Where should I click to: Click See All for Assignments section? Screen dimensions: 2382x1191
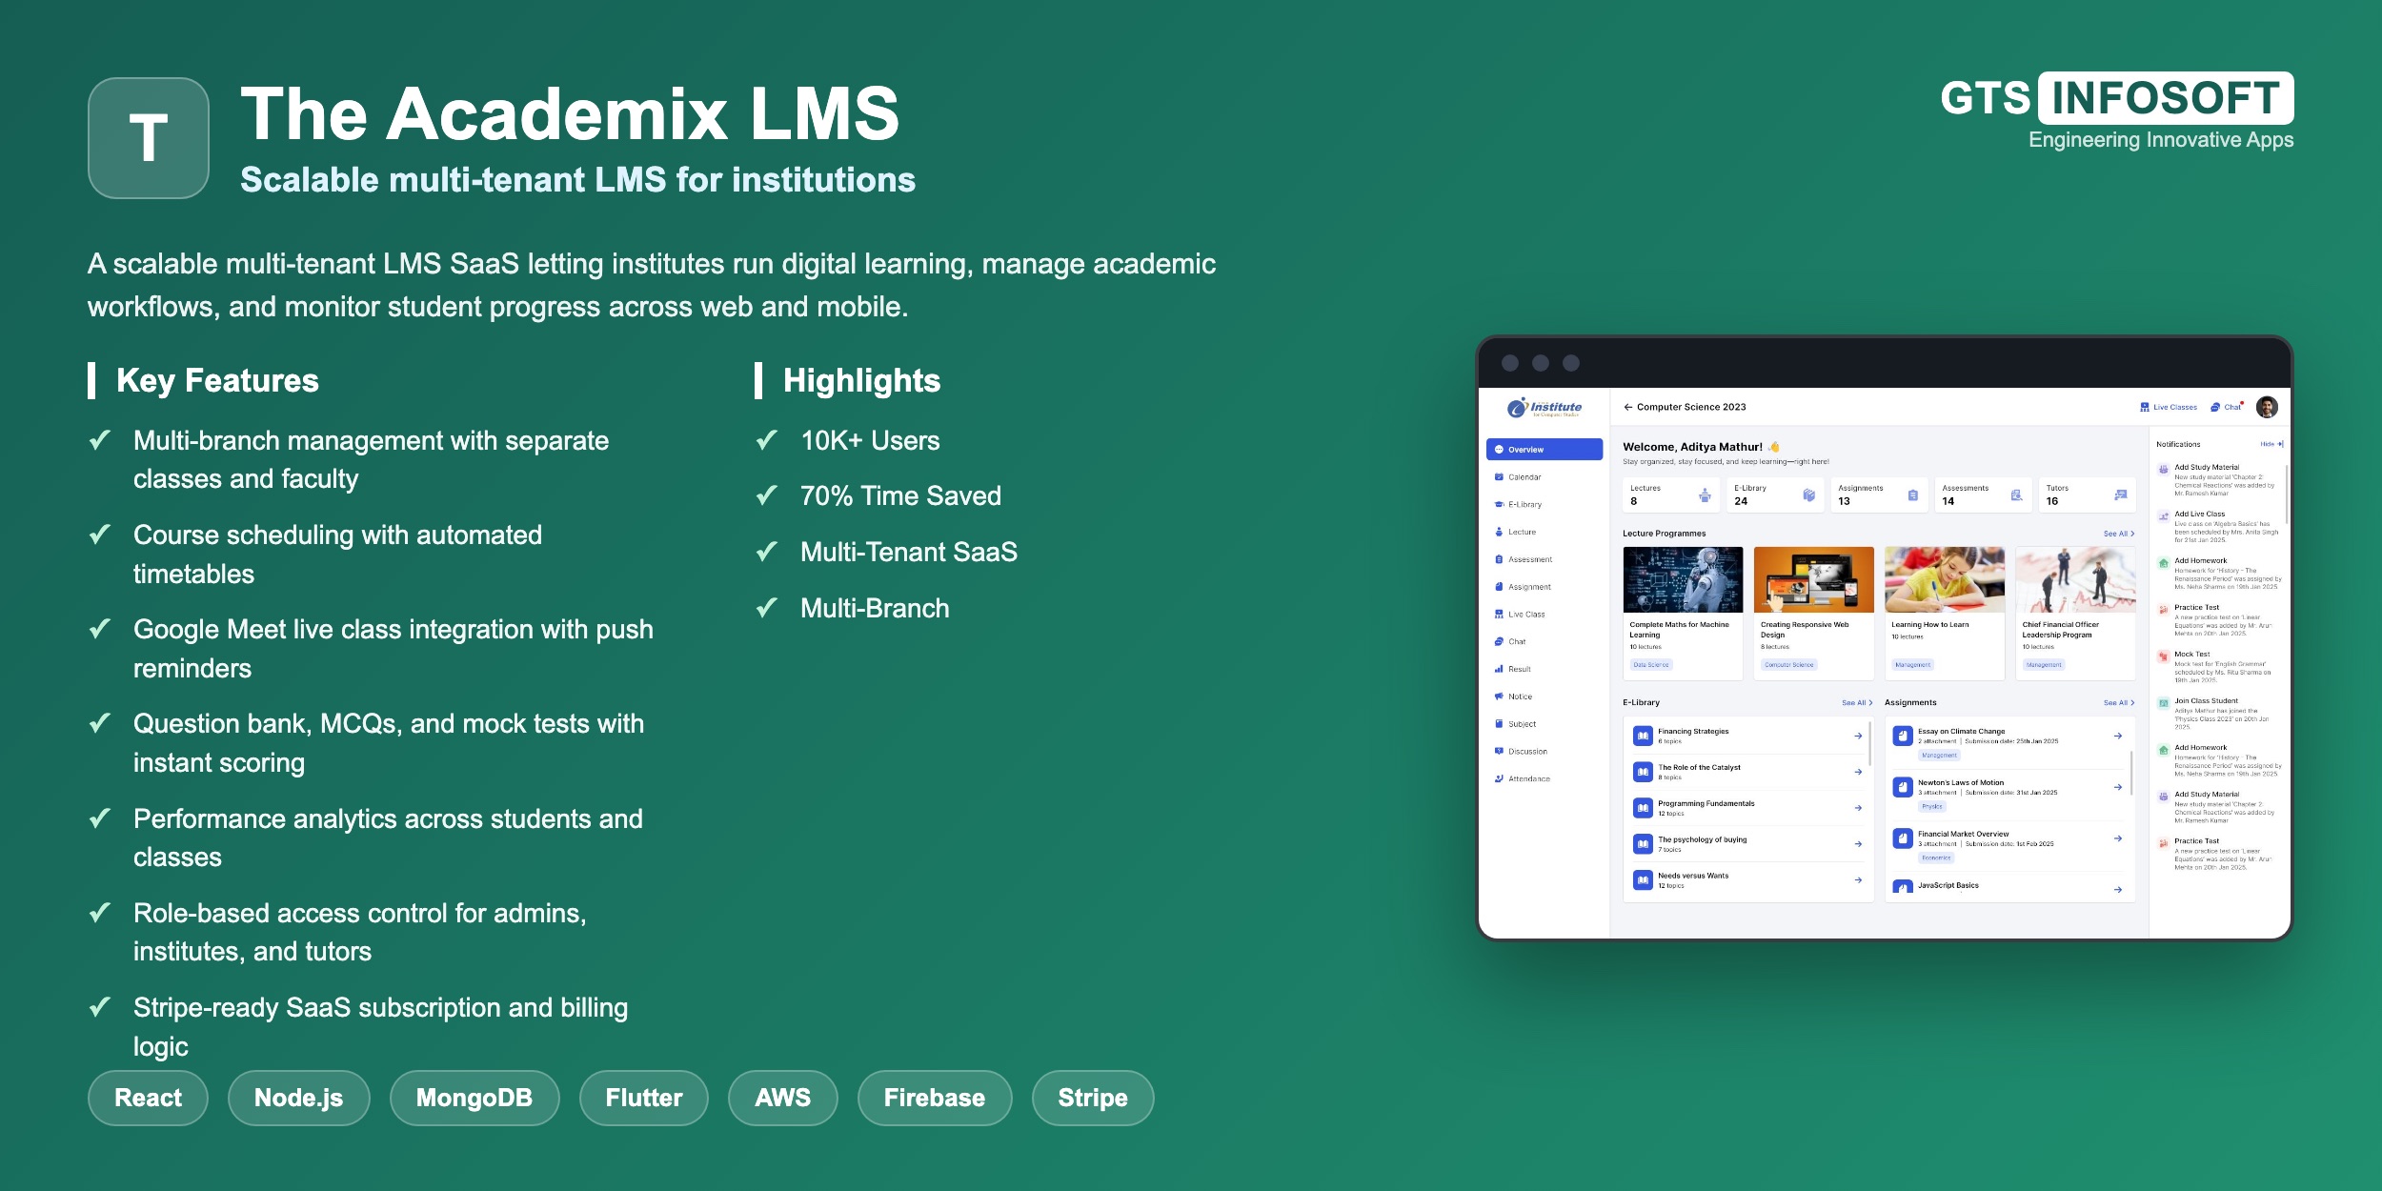coord(2119,703)
